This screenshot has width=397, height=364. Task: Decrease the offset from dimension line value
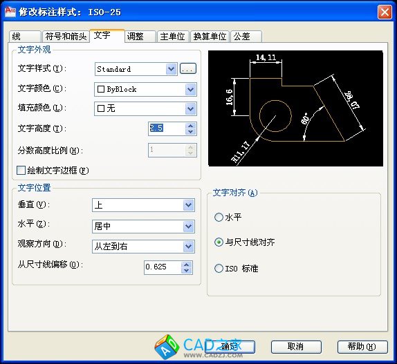[187, 271]
